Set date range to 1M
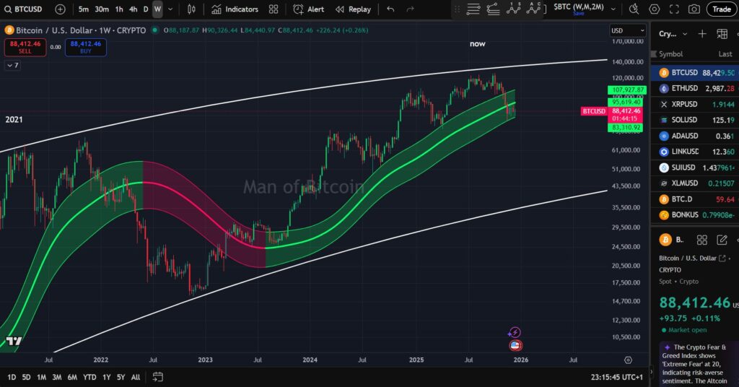This screenshot has width=739, height=387. point(41,377)
